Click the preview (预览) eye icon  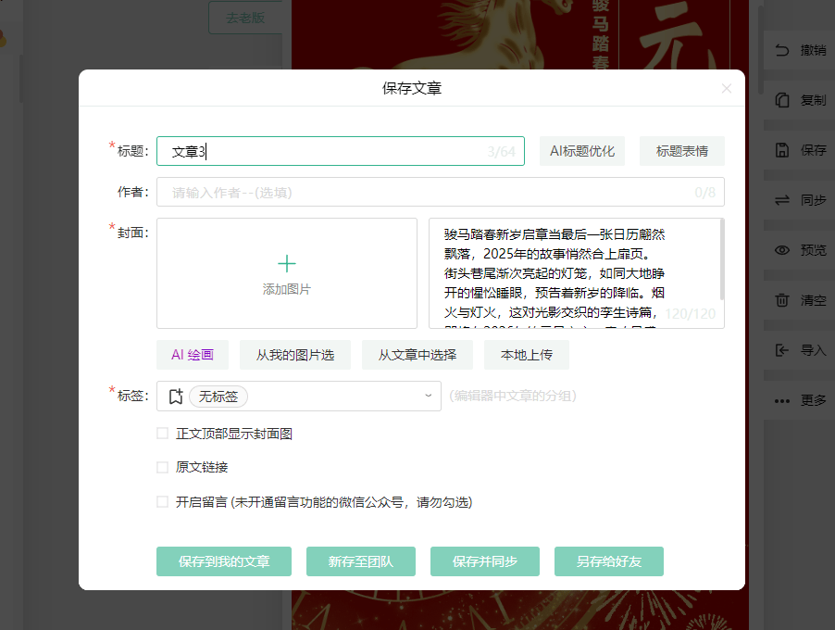coord(782,250)
